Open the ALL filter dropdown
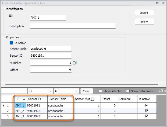The width and height of the screenshot is (167, 127). click(66, 91)
